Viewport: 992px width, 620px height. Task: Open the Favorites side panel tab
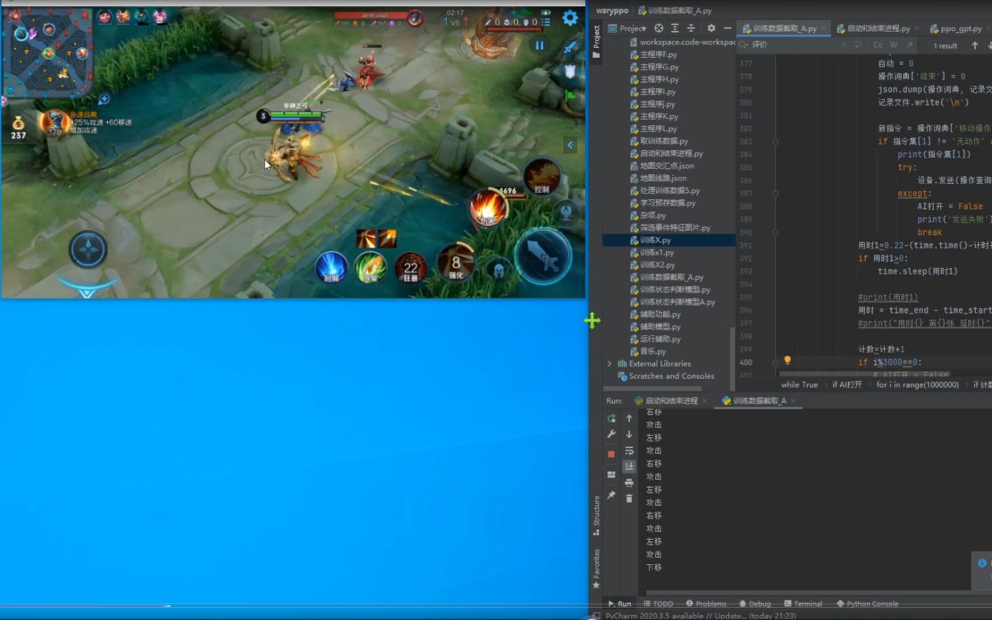(x=596, y=569)
